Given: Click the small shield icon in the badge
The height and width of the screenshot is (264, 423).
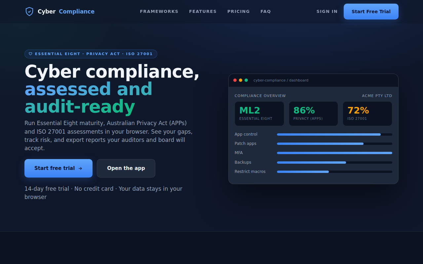Looking at the screenshot, I should click(30, 54).
